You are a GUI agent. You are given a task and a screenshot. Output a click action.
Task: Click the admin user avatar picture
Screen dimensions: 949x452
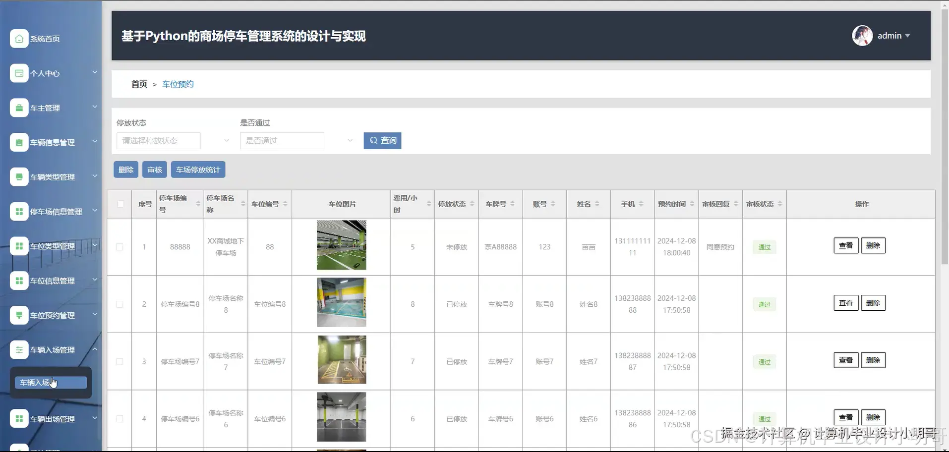click(x=862, y=36)
